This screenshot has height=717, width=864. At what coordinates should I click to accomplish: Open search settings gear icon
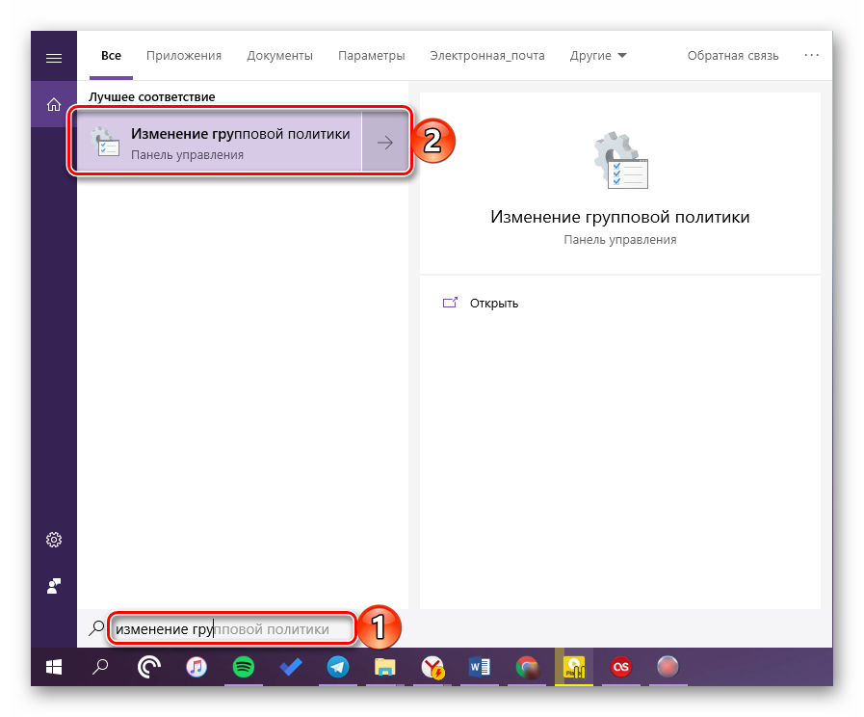coord(54,540)
